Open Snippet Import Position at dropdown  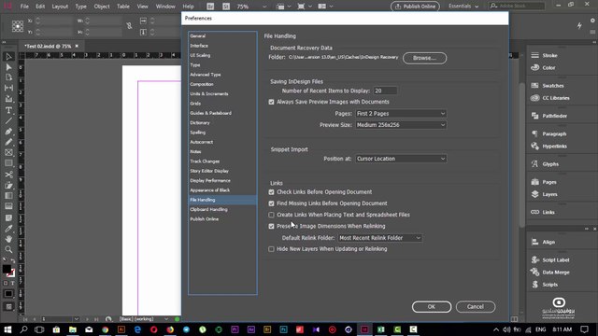coord(401,159)
